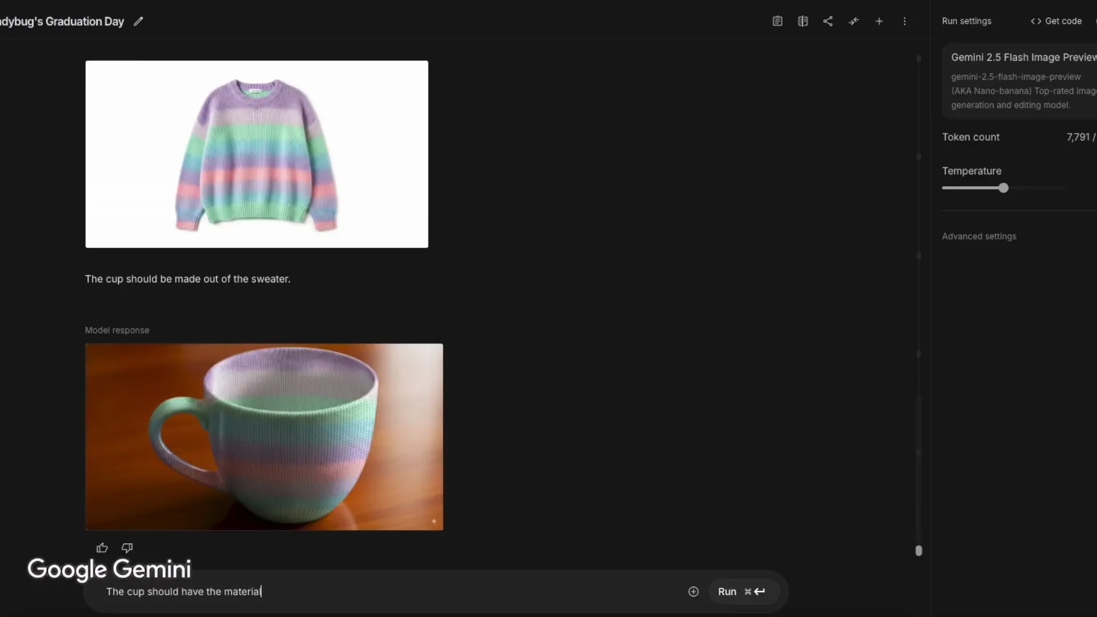Share the prompt via the share icon
Screen dimensions: 1097x617
pyautogui.click(x=828, y=21)
